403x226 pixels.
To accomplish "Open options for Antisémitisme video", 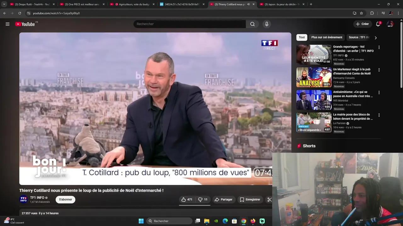I will tap(379, 93).
